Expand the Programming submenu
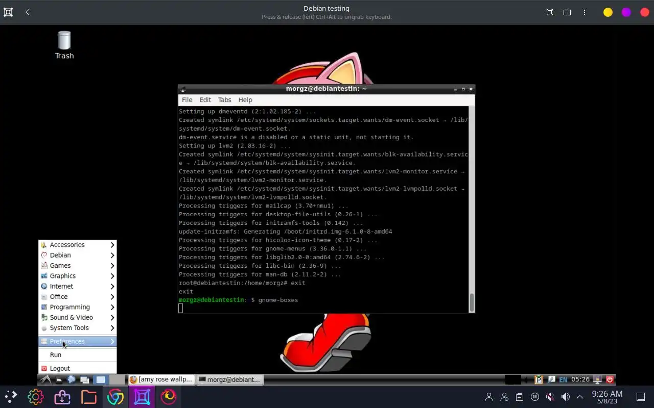This screenshot has width=654, height=408. [78, 307]
